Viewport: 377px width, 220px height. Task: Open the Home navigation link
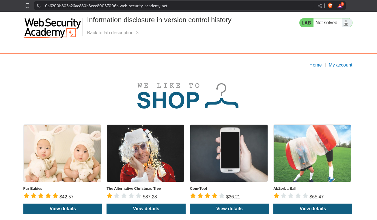click(x=316, y=65)
